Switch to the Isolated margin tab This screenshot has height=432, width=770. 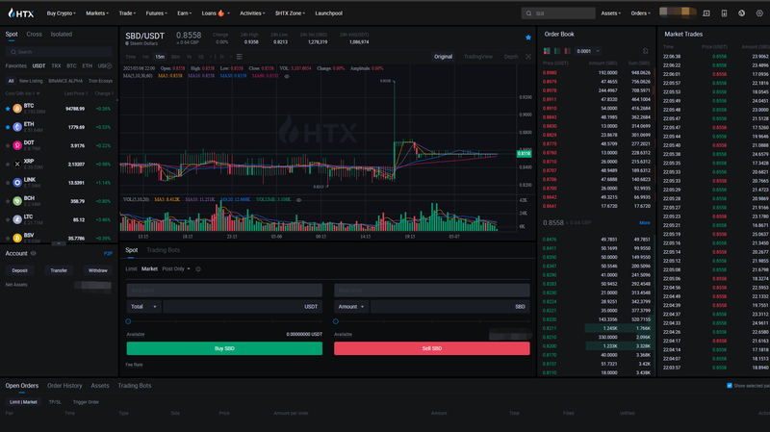click(62, 35)
